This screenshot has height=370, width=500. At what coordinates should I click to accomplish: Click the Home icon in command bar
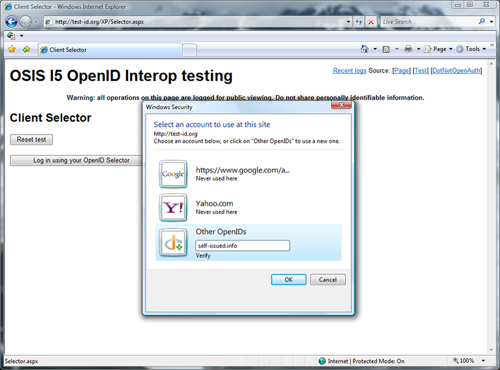365,49
